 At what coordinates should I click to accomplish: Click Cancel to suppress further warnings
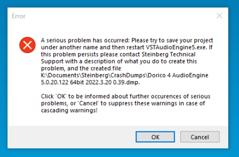point(200,137)
